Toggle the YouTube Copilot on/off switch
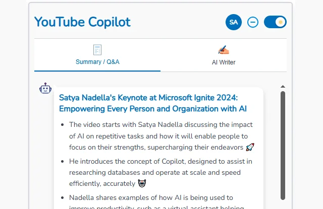The width and height of the screenshot is (323, 209). [x=275, y=22]
